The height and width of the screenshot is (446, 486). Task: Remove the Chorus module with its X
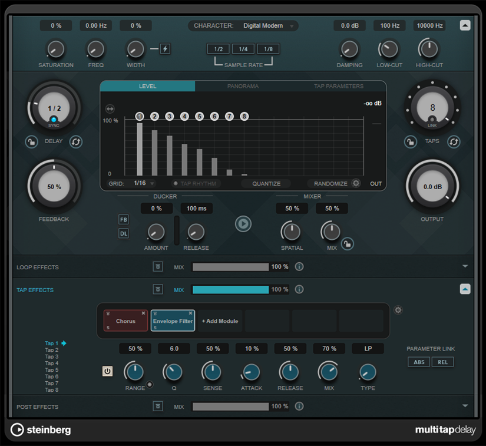[143, 313]
